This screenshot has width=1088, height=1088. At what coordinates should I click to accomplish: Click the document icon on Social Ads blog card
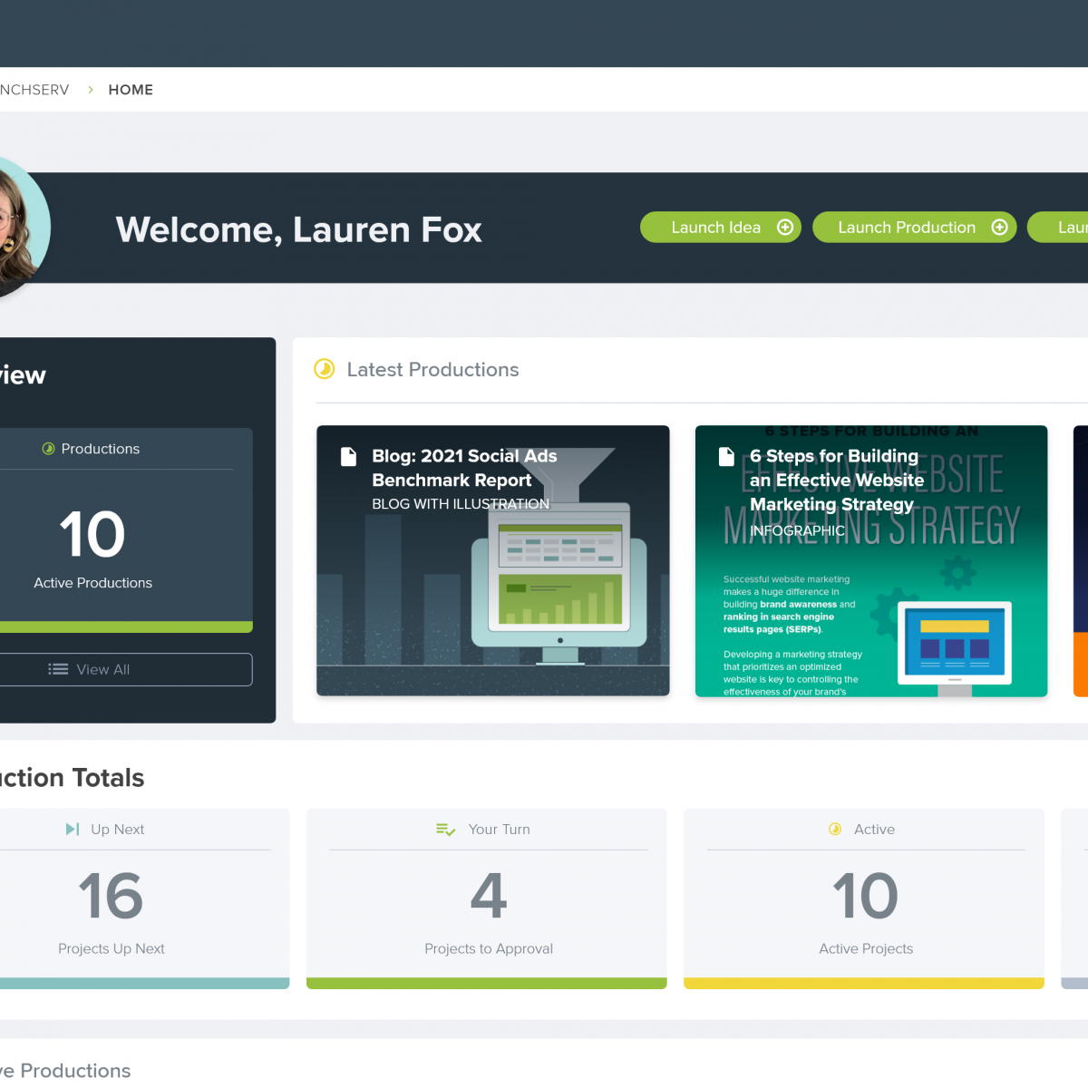348,456
